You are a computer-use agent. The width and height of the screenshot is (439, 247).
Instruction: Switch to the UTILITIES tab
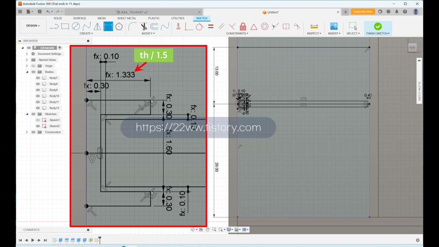[x=178, y=18]
